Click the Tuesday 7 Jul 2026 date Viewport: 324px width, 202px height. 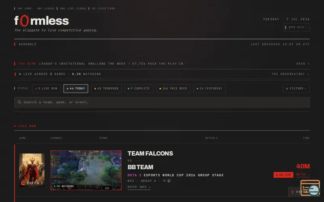pos(286,19)
